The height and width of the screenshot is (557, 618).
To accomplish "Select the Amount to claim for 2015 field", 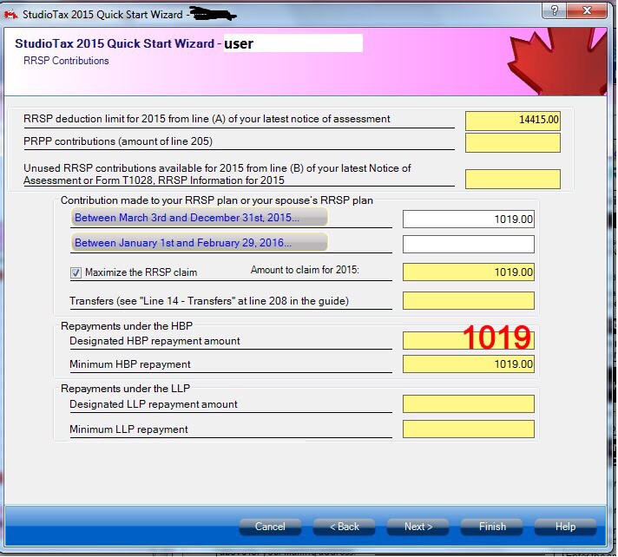I will click(468, 272).
